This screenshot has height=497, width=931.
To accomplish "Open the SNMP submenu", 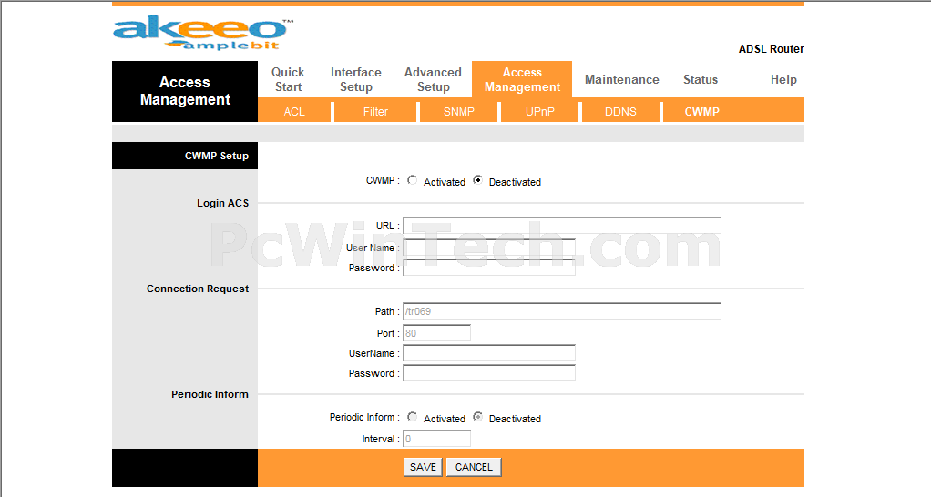I will pos(458,111).
